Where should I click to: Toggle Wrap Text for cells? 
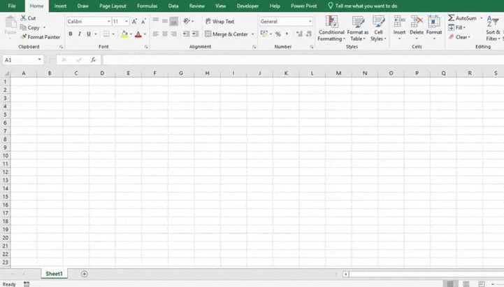[219, 22]
